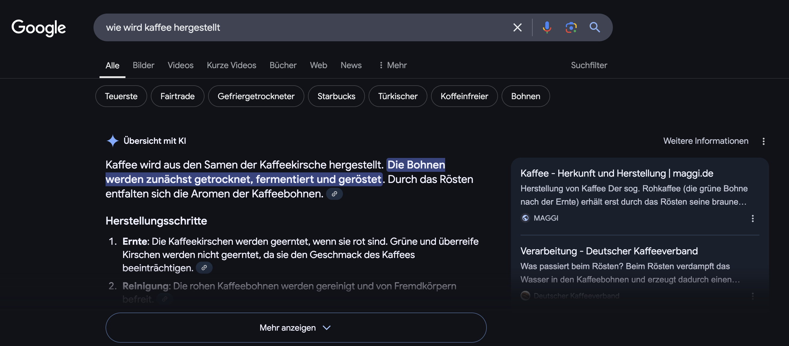Open Google Lens image search icon
The image size is (789, 346).
click(571, 27)
